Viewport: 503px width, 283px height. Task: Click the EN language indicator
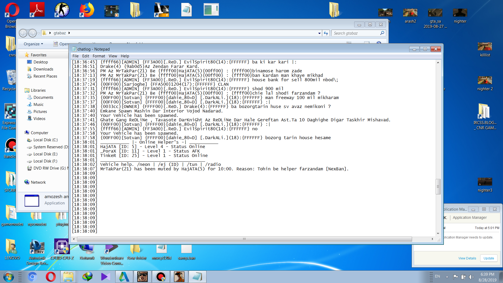pos(438,276)
